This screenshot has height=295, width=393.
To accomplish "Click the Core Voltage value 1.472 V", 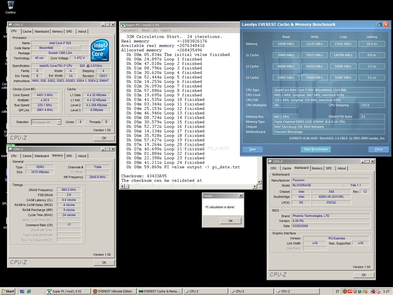I will point(79,58).
